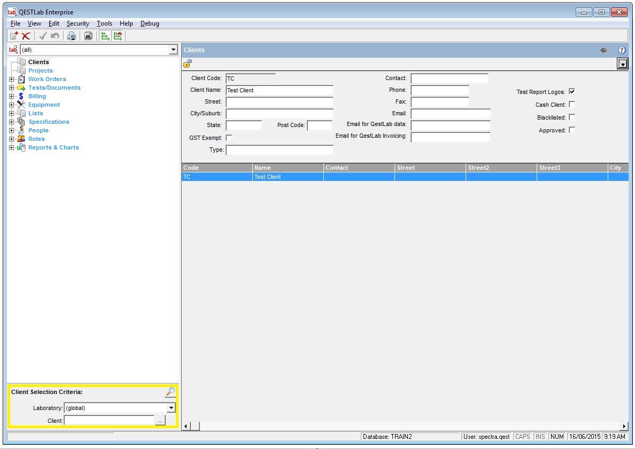Open the Laboratory dropdown in selection criteria
635x449 pixels.
[x=171, y=408]
